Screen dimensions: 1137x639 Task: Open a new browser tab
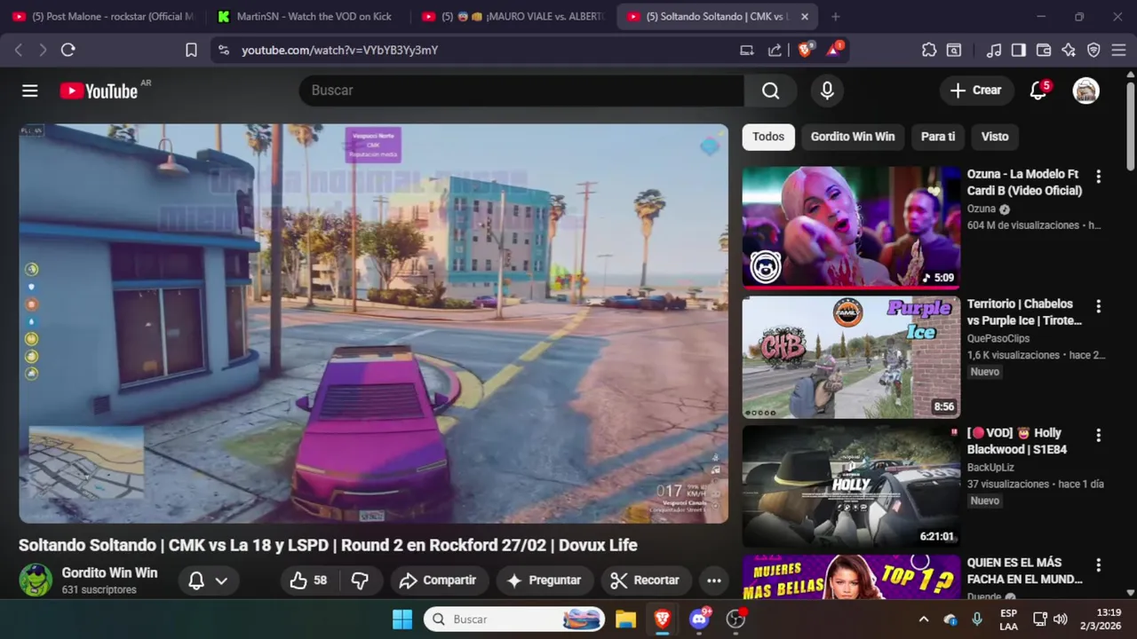[835, 17]
